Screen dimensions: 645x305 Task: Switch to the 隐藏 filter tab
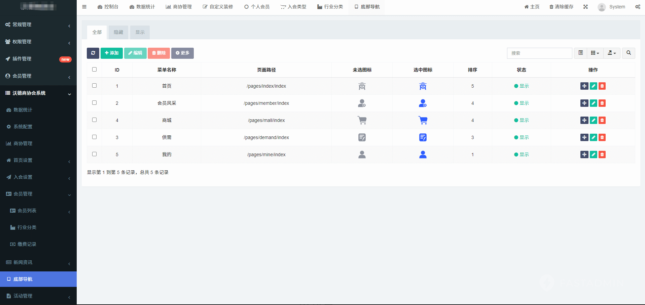(118, 32)
